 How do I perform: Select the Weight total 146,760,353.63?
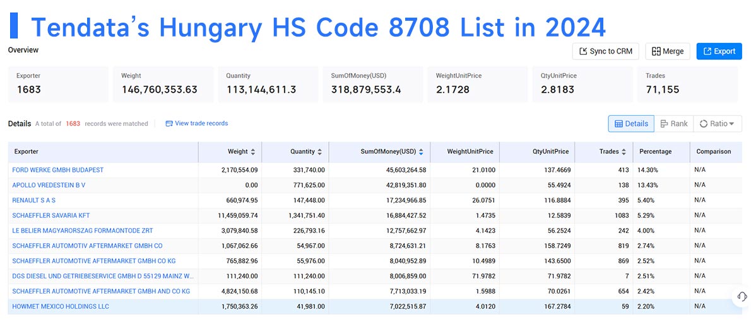[163, 84]
